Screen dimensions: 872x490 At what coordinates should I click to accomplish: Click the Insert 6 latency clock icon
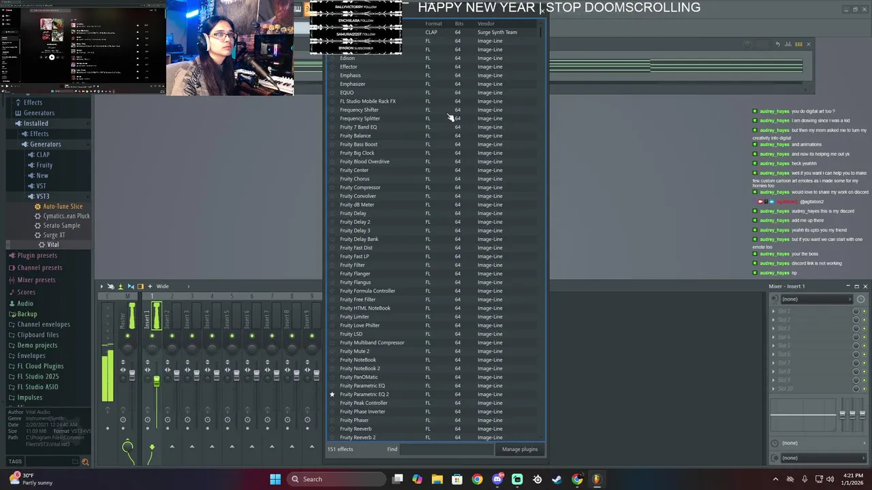(247, 420)
